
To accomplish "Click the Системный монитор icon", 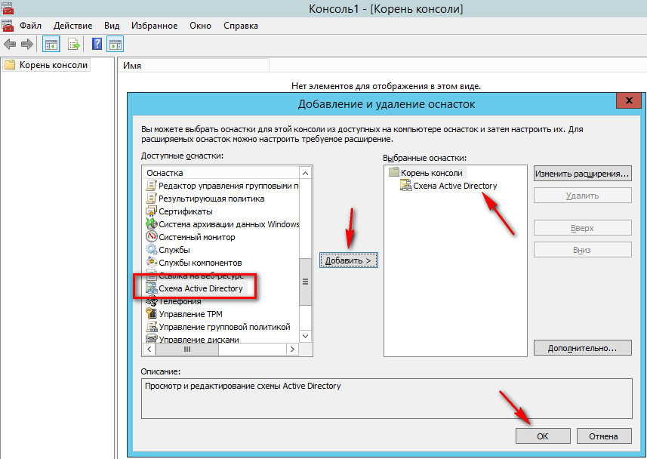I will 152,237.
